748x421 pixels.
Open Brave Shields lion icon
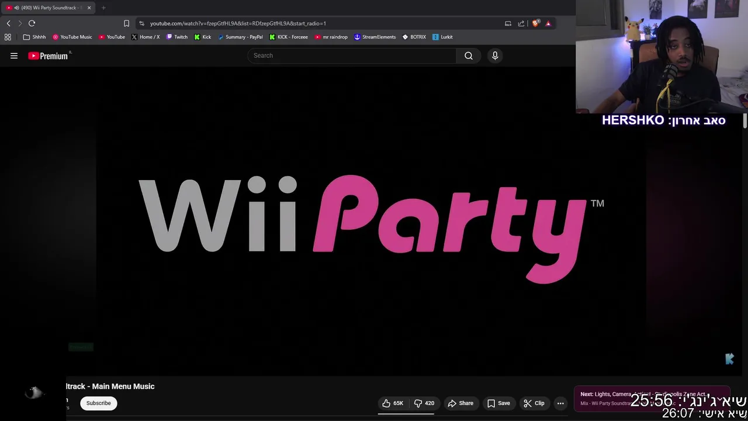535,23
